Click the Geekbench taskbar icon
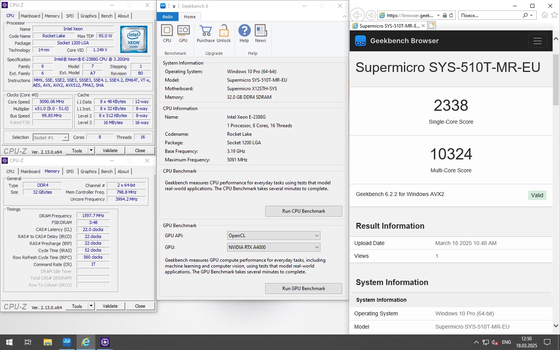 pyautogui.click(x=66, y=342)
